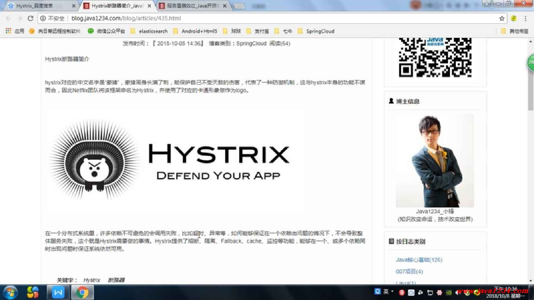Click the 按日志类别 section heading
The height and width of the screenshot is (300, 534).
(410, 241)
